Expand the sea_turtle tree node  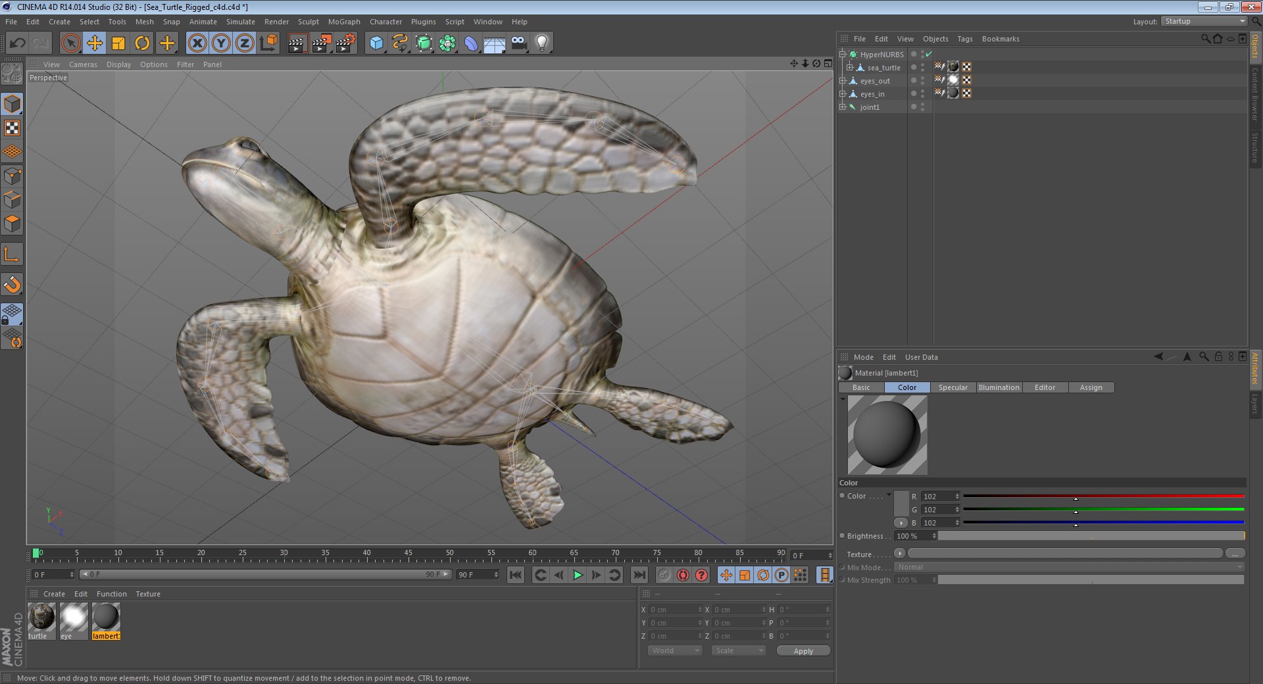click(x=849, y=67)
